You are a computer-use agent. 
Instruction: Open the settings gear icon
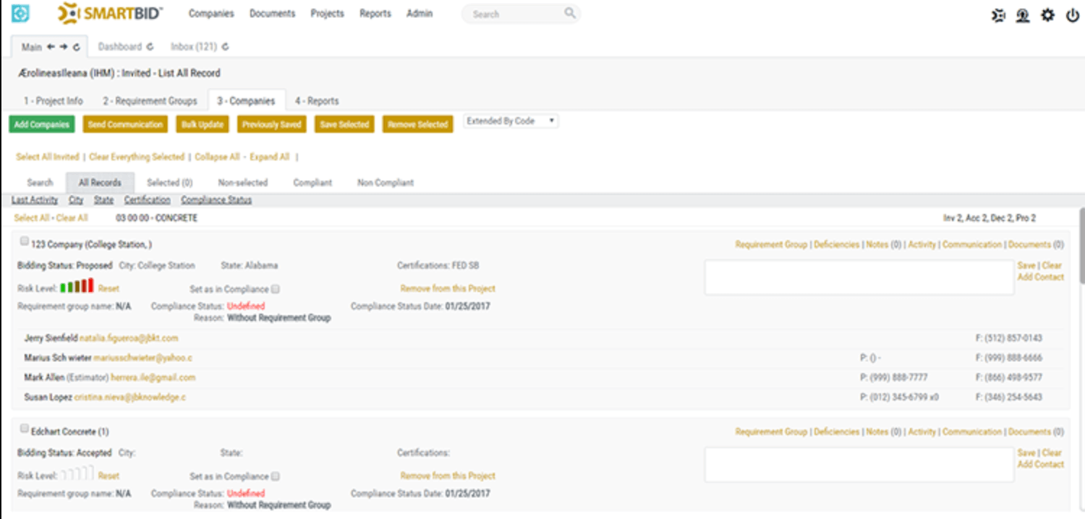(x=1047, y=15)
